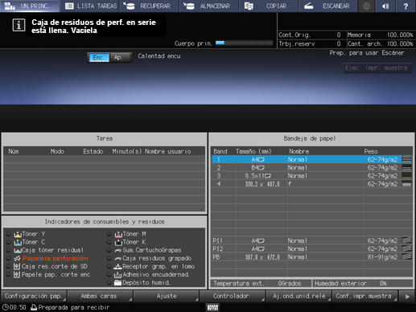Click the Tóner Y icon
Screen dimensions: 416x312
click(x=18, y=234)
